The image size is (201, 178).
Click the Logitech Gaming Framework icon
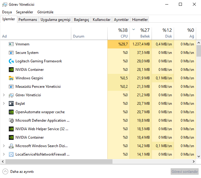[x=11, y=61]
